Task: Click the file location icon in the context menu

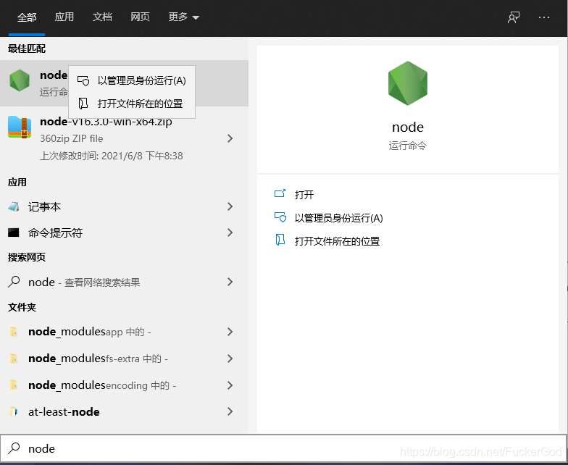Action: (x=83, y=104)
